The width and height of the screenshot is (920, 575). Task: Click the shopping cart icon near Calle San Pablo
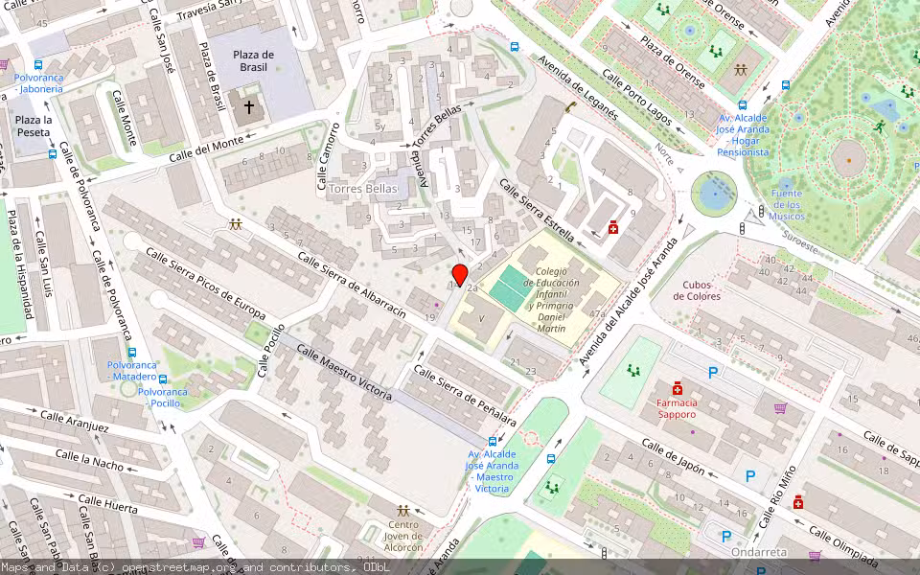click(198, 542)
